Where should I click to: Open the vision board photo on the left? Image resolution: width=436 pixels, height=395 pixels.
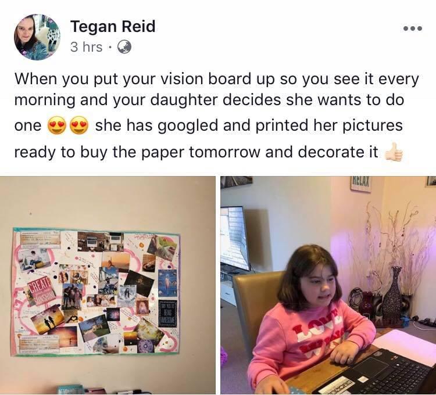tap(108, 285)
